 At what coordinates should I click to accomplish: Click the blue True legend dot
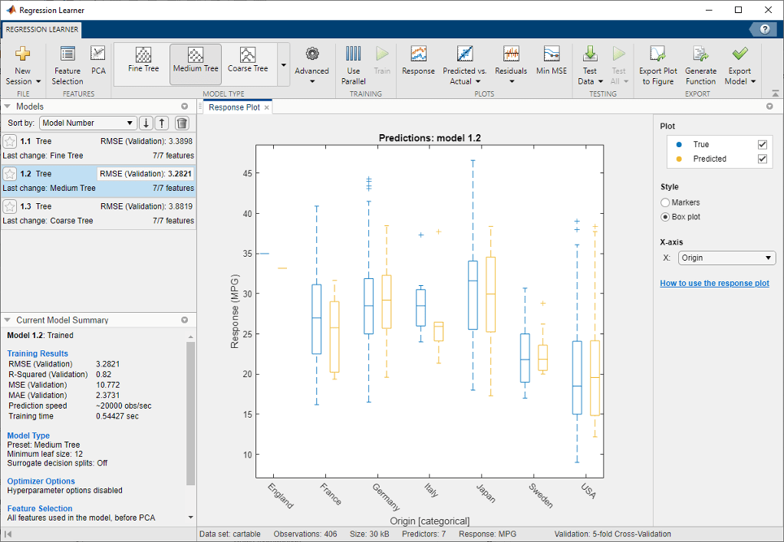[x=679, y=144]
